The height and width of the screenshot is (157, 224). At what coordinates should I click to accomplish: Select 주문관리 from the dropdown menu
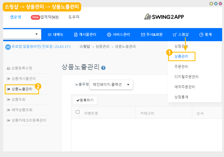coord(181,67)
